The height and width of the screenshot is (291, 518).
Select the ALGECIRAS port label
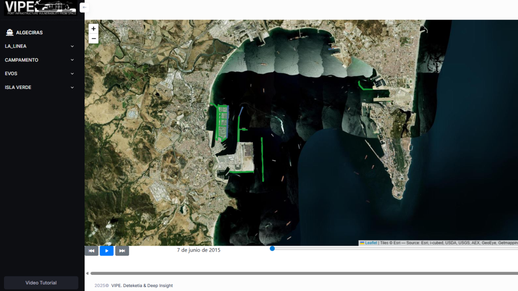(29, 32)
